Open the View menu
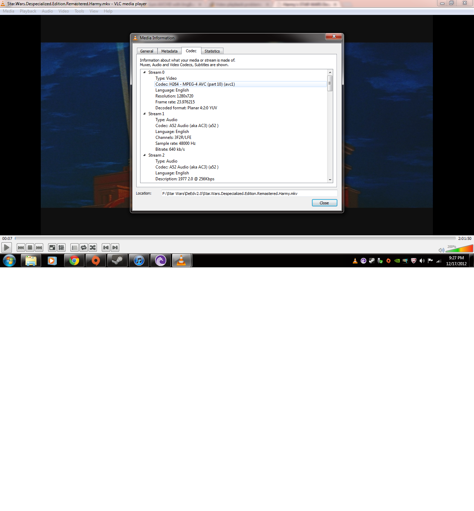The height and width of the screenshot is (511, 474). point(94,11)
